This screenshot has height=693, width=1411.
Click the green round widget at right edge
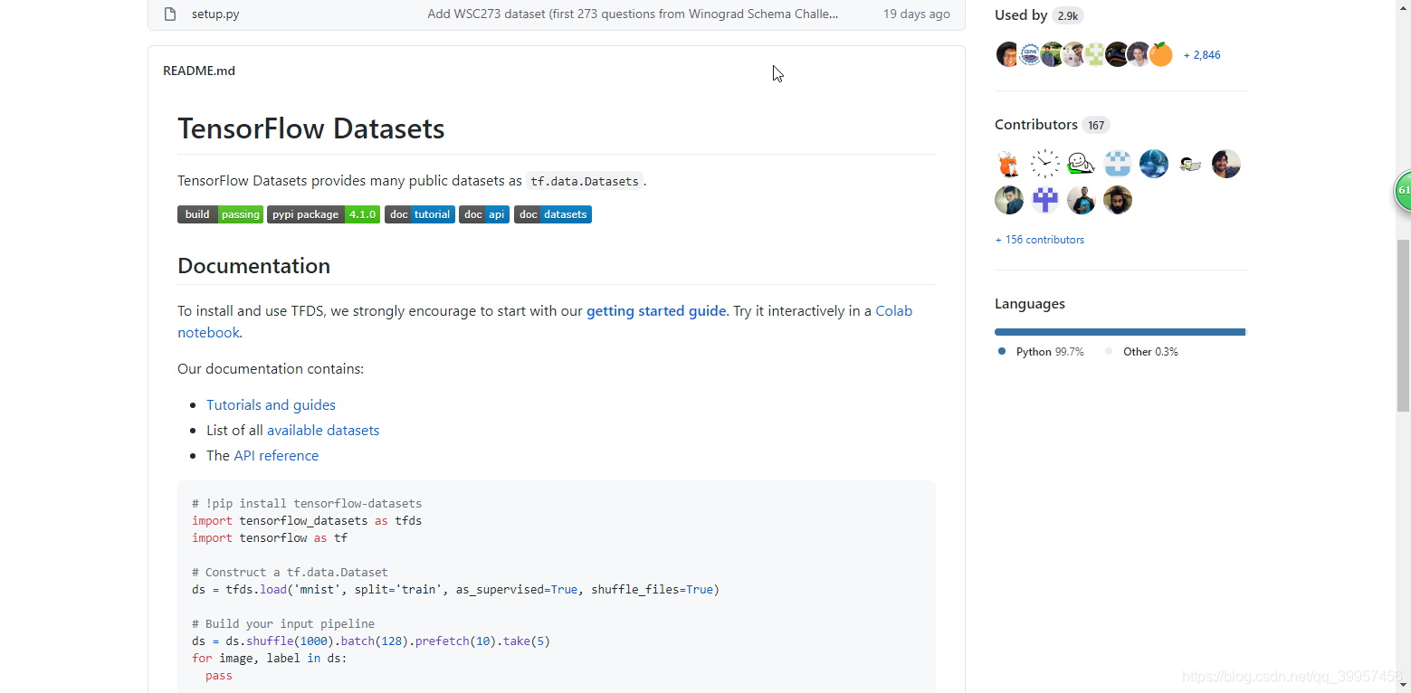[x=1403, y=191]
